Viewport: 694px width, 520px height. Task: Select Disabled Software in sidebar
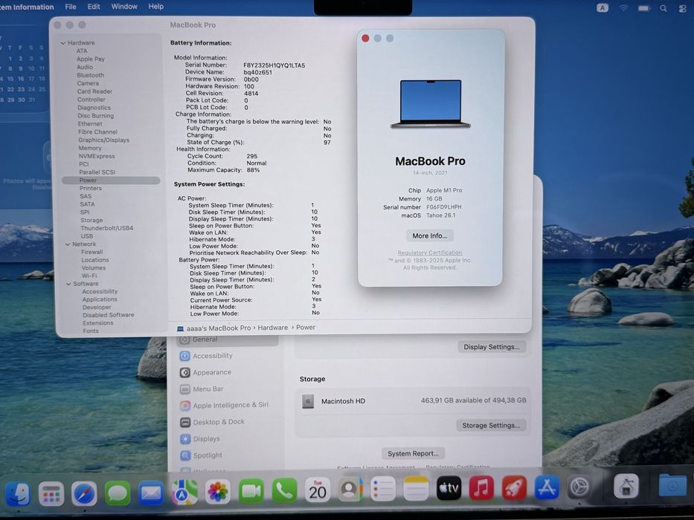[108, 315]
